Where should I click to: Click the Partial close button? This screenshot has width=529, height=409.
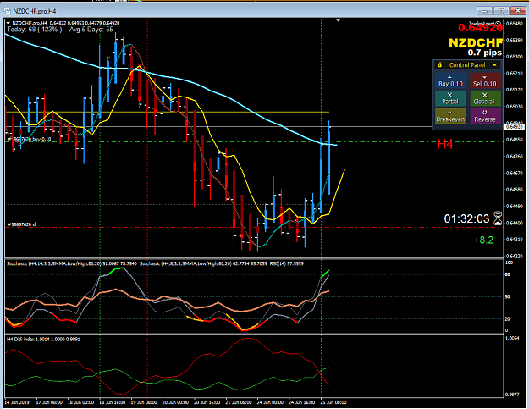[450, 98]
